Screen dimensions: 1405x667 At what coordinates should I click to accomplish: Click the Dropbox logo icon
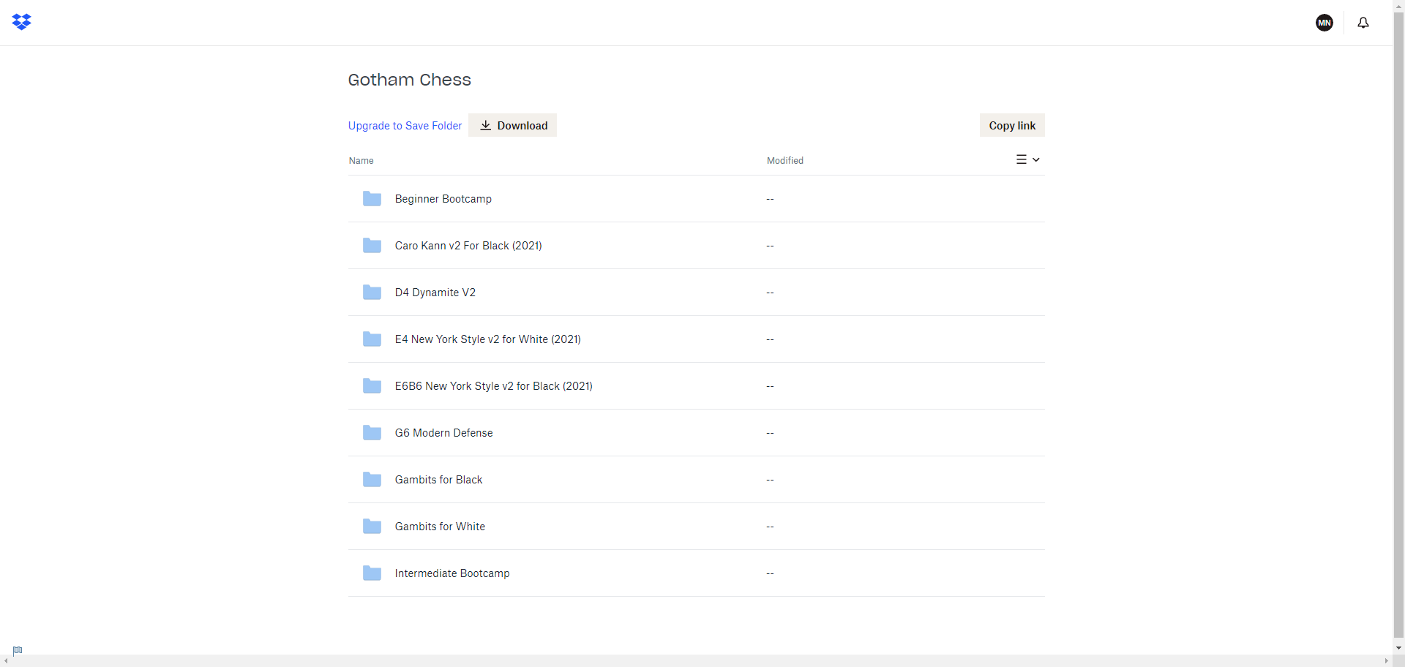(22, 22)
